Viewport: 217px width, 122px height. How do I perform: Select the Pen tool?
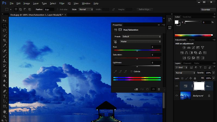point(4,91)
